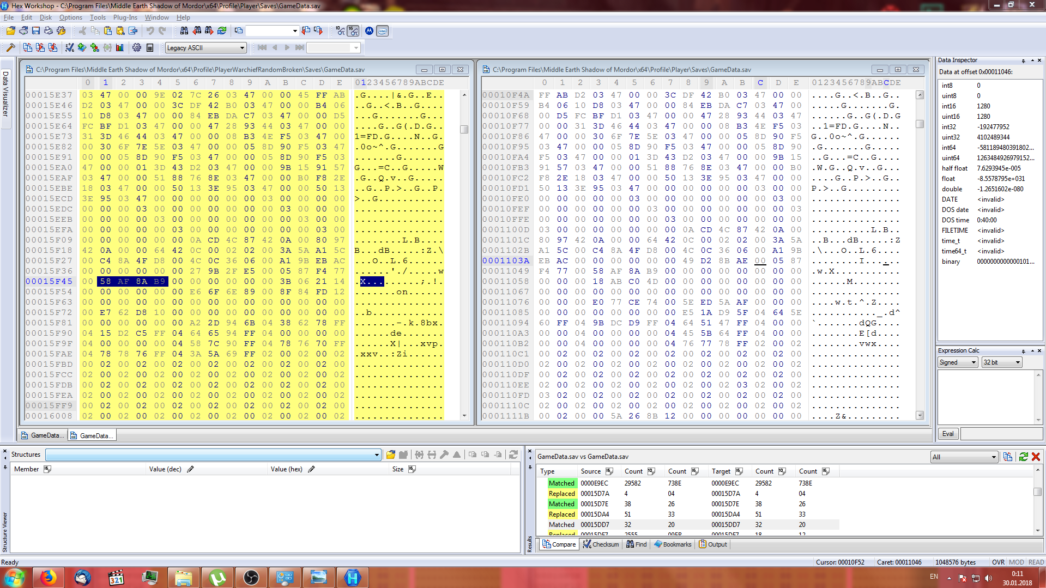
Task: Toggle Motorola byte order
Action: coord(370,31)
